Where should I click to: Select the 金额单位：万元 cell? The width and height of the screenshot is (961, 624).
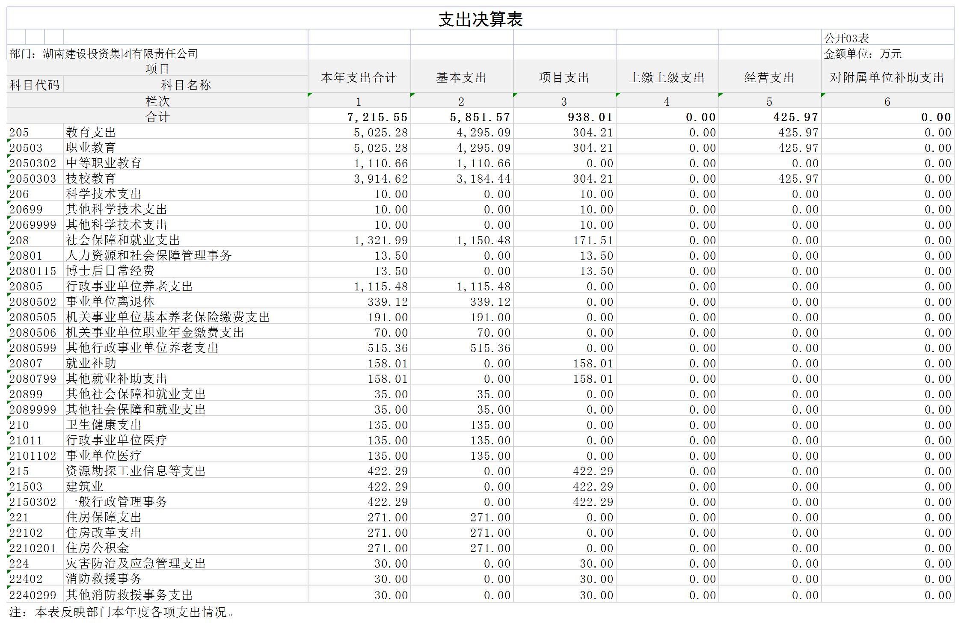[x=887, y=53]
